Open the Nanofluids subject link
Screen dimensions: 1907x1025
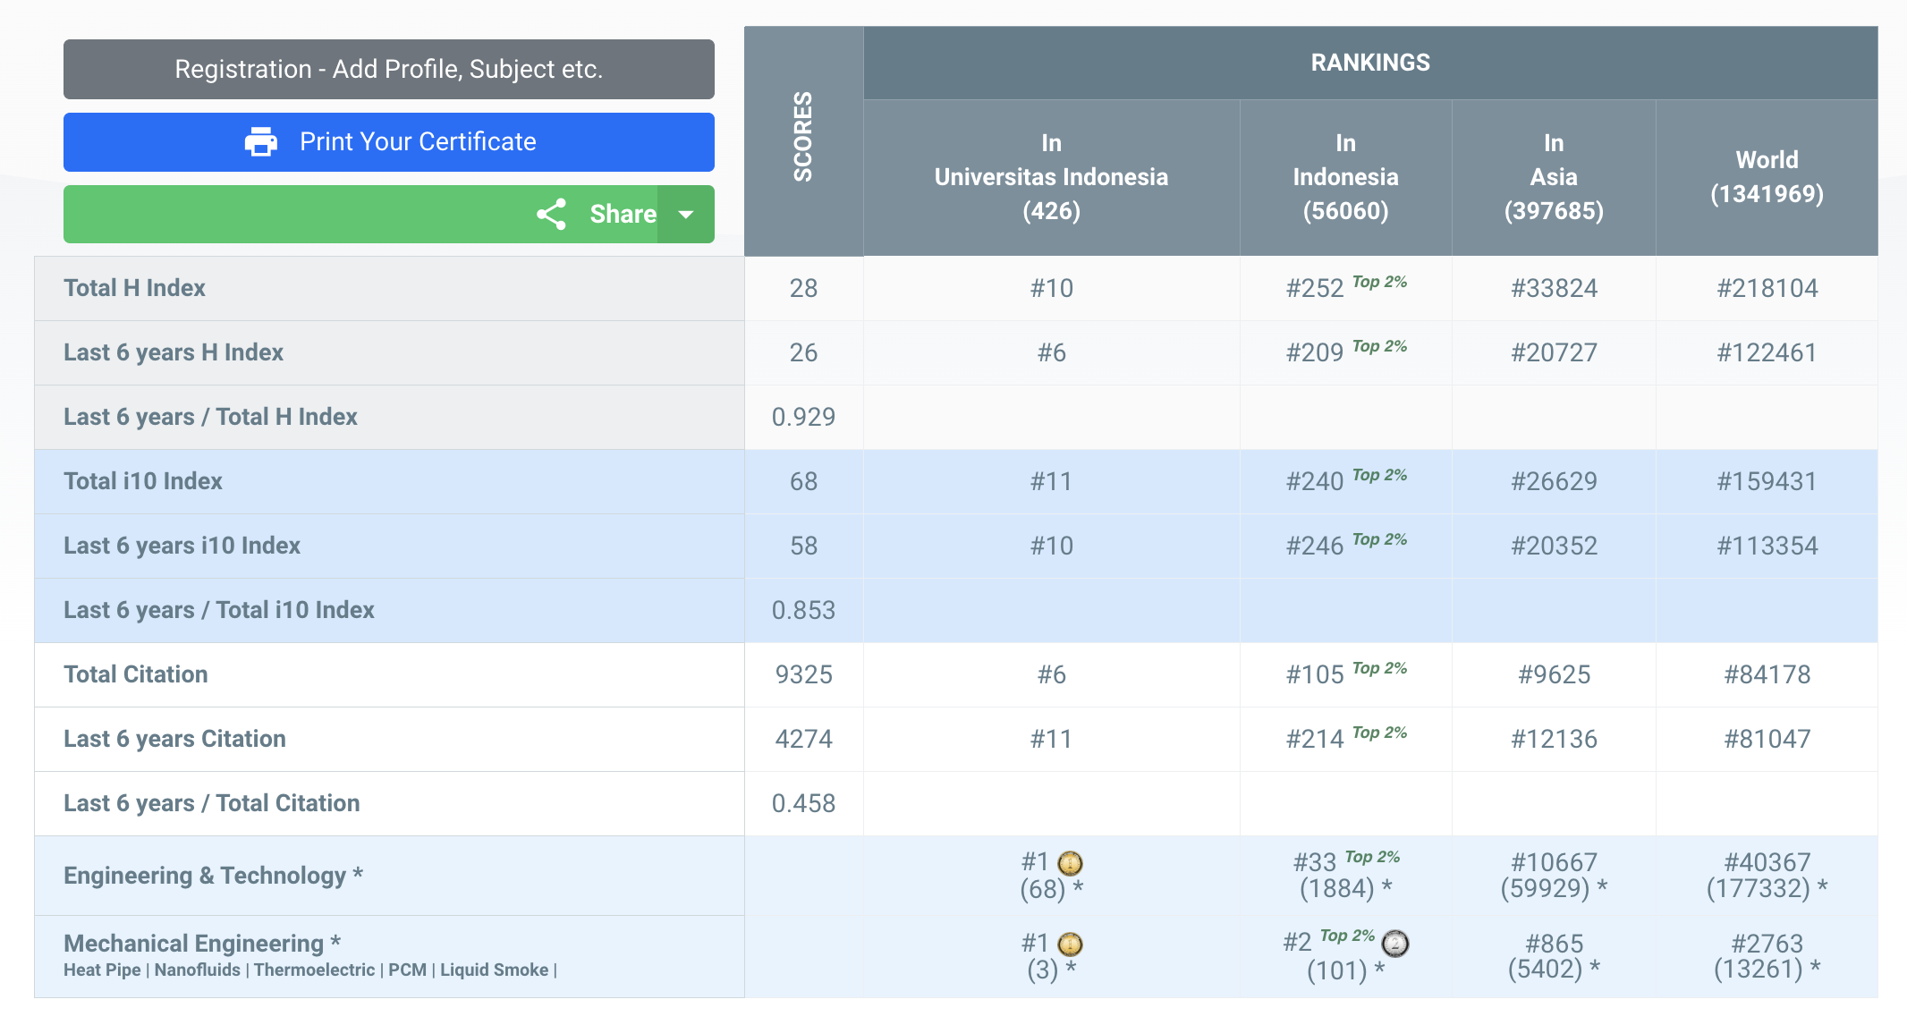click(x=197, y=970)
